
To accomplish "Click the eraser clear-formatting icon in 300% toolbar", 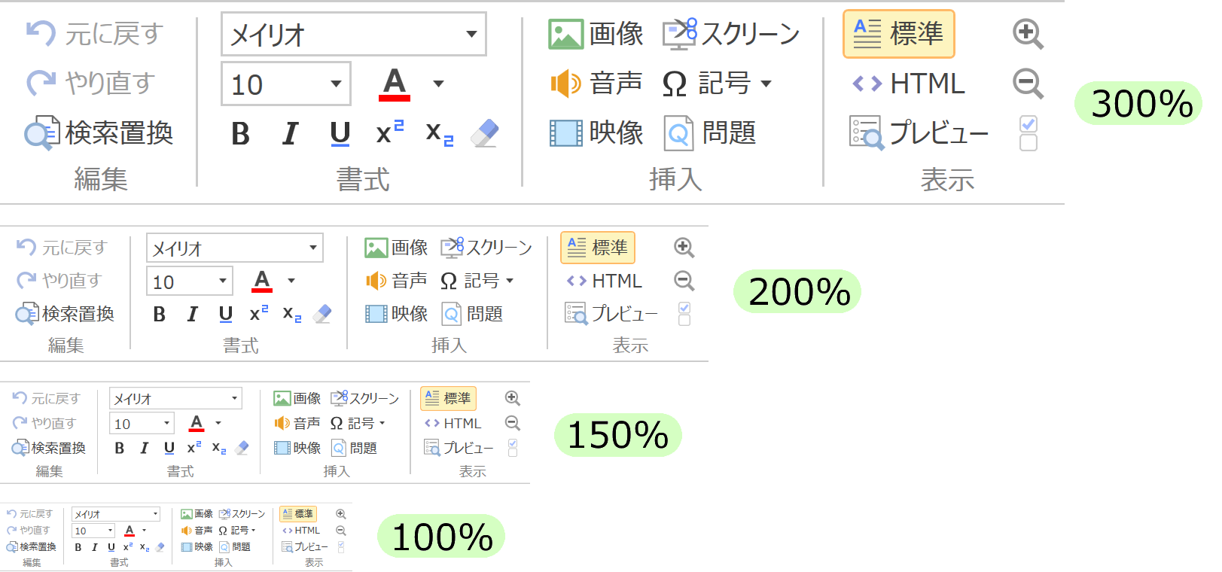I will [x=484, y=133].
